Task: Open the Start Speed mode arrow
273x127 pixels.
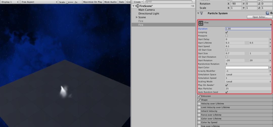Action: [x=270, y=46]
